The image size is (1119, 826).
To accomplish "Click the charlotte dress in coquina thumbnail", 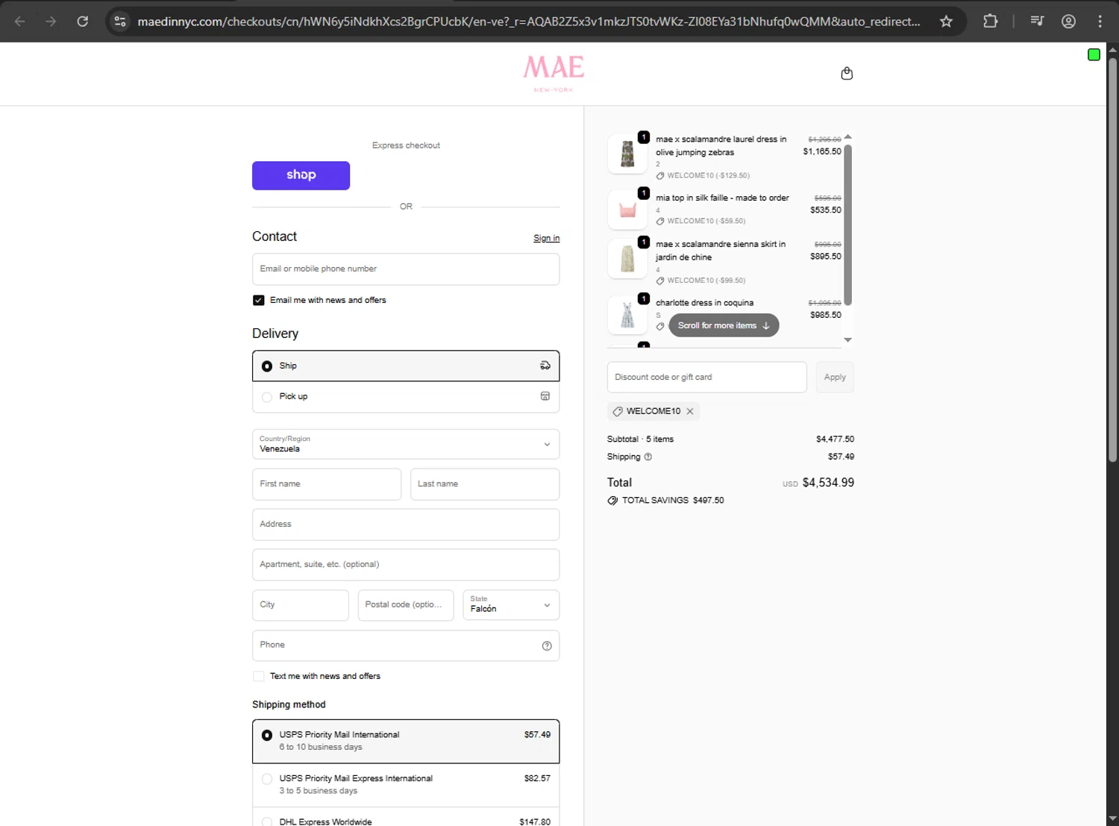I will click(x=627, y=314).
